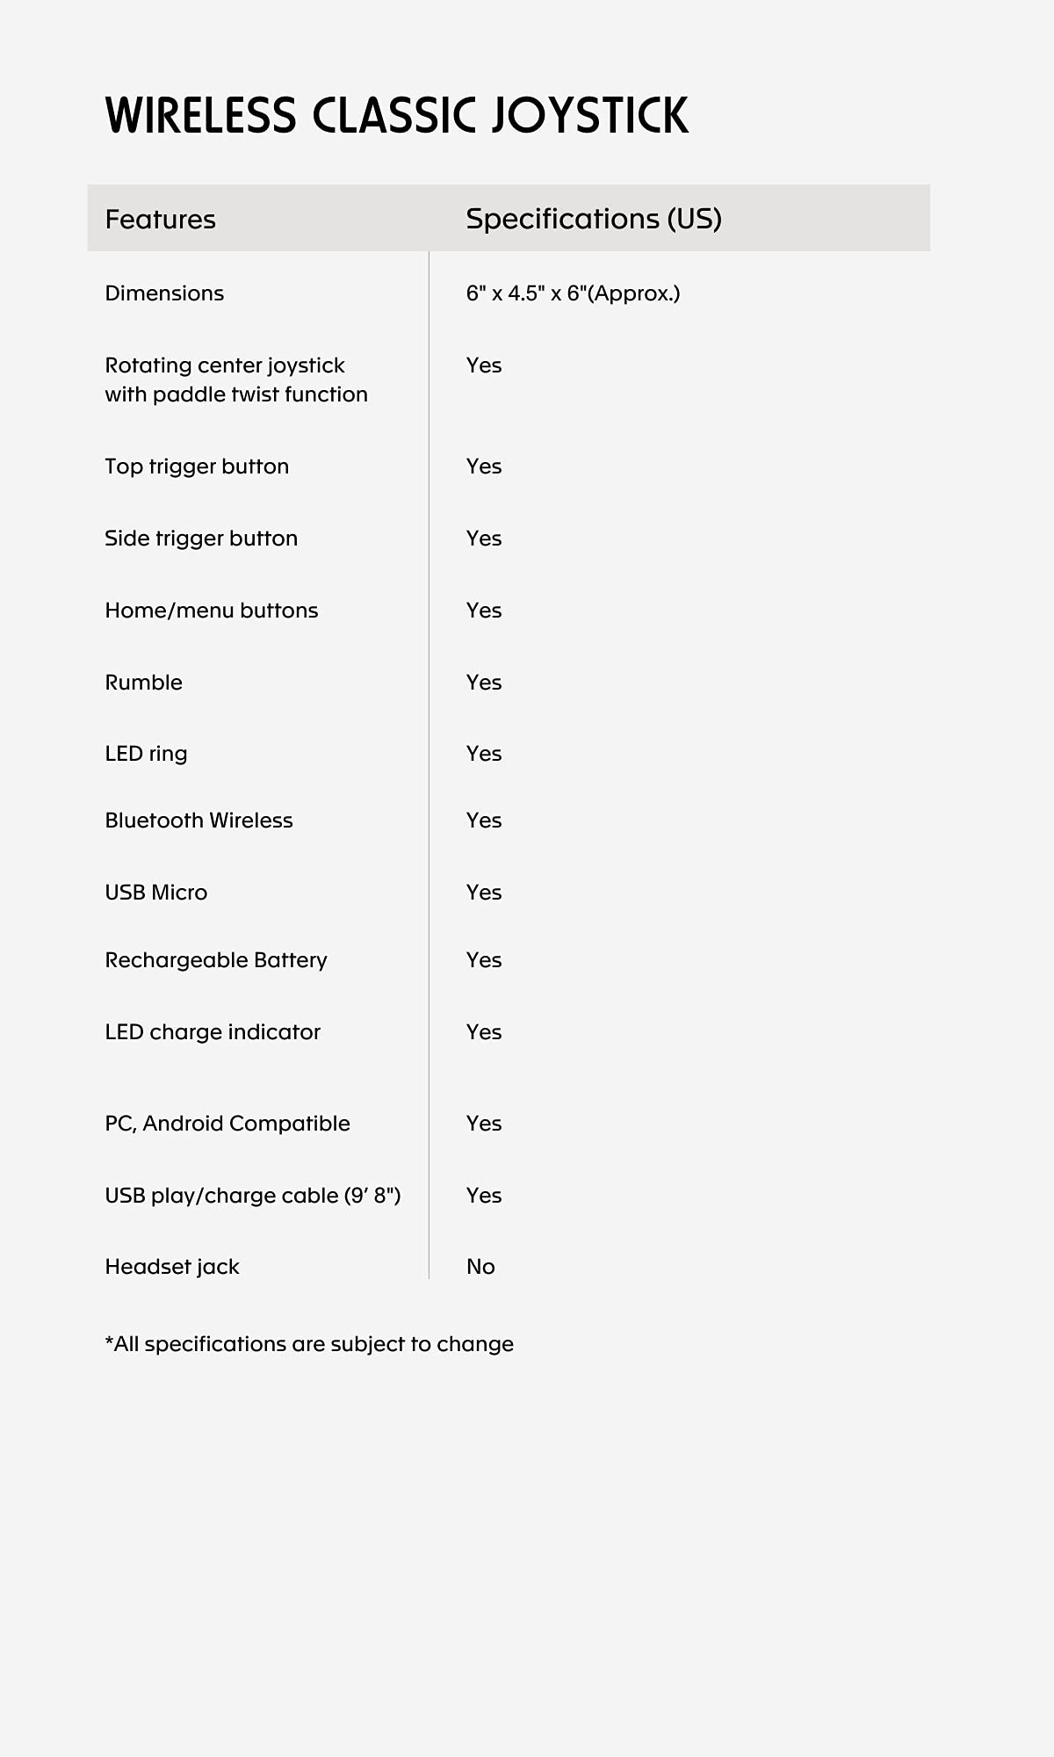Click the Side trigger button label

pos(201,539)
